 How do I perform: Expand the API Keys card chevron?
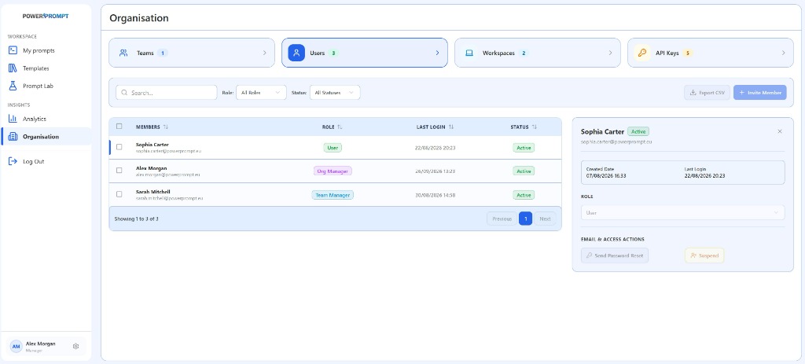784,53
